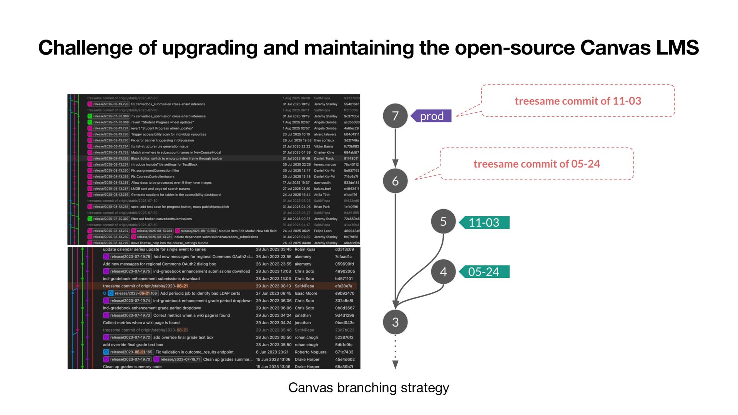The width and height of the screenshot is (738, 415).
Task: Click the circled number 6 commit node
Action: [395, 181]
